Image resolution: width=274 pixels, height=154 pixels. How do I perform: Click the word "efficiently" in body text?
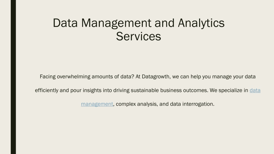point(47,90)
